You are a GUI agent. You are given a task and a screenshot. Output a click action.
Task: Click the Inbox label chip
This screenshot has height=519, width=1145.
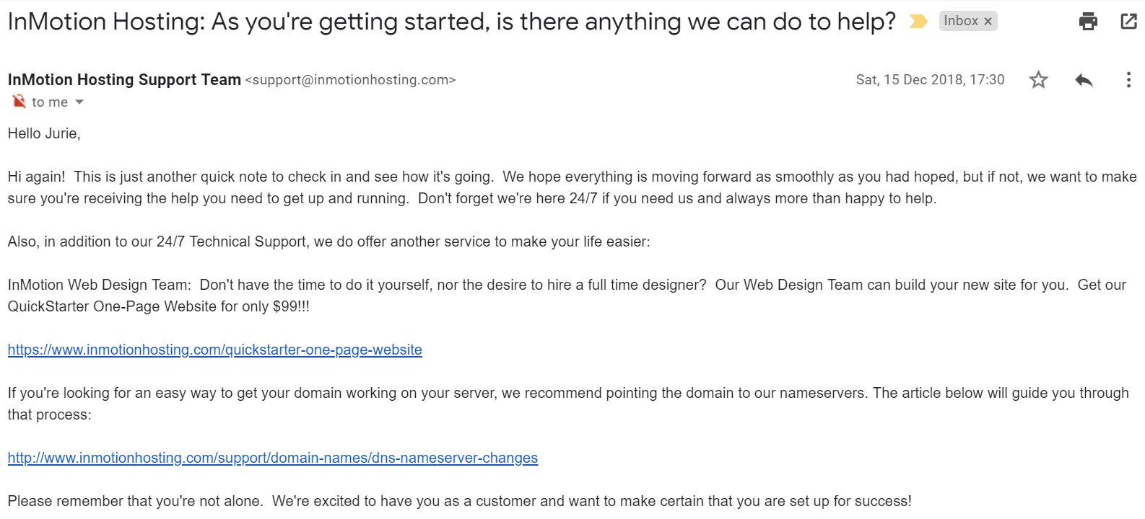click(x=961, y=21)
